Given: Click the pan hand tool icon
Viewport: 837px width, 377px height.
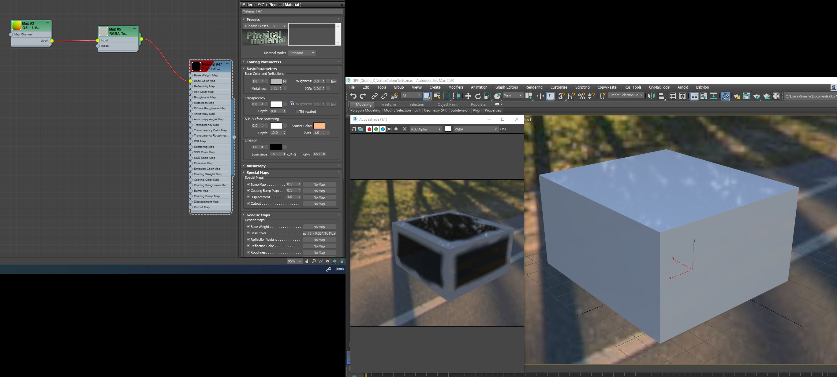Looking at the screenshot, I should [x=307, y=261].
